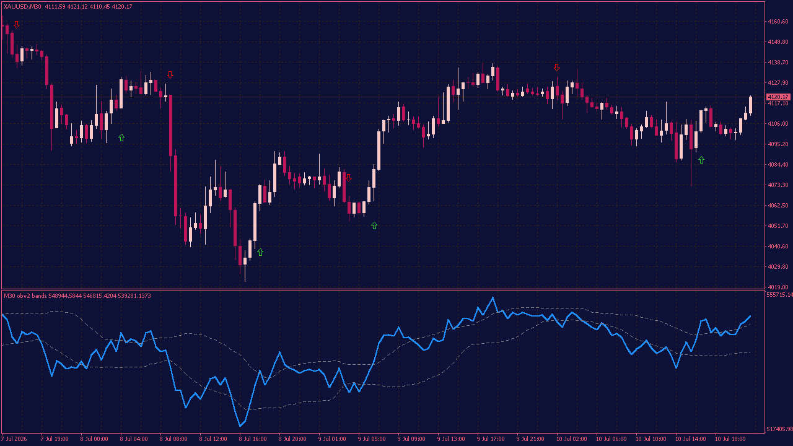The width and height of the screenshot is (793, 446).
Task: Click the 8 Jul 20:00 time label
Action: (x=292, y=439)
